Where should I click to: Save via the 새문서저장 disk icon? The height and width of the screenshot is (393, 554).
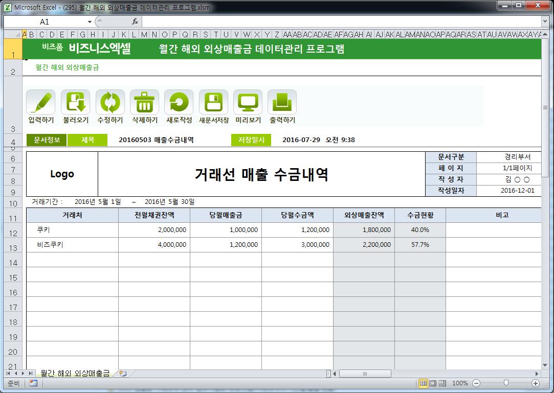click(213, 102)
